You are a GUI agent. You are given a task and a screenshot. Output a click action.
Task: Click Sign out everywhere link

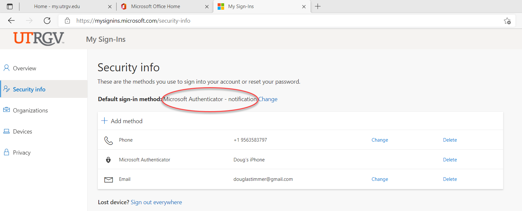point(156,202)
